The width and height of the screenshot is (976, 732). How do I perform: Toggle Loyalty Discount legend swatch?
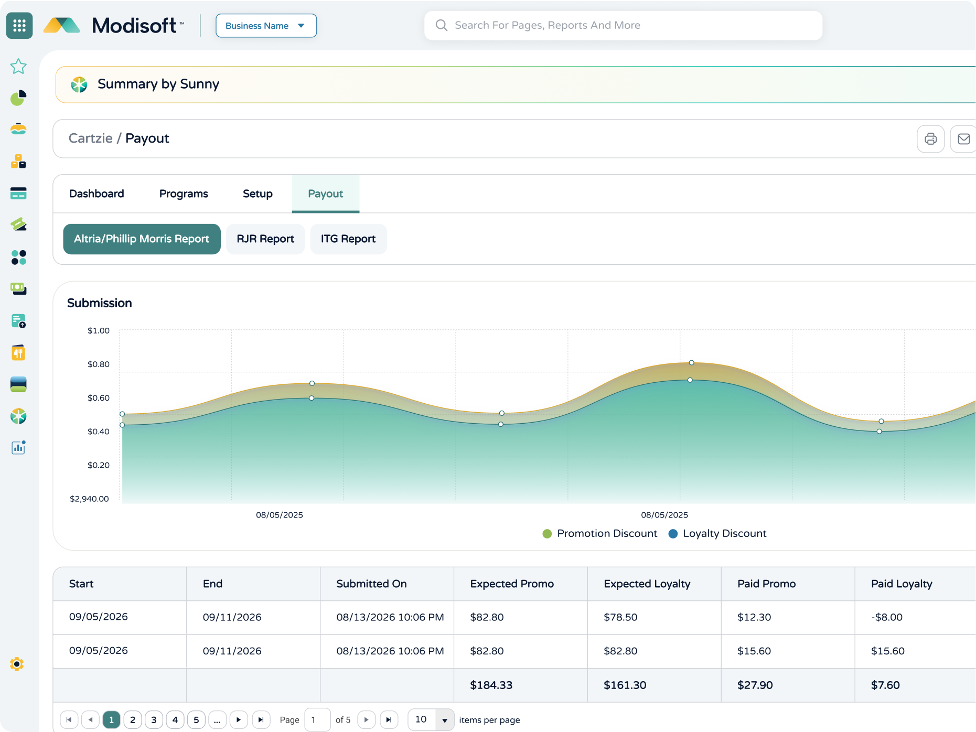point(673,534)
